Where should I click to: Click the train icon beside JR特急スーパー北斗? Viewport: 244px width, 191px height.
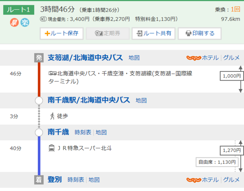52,148
